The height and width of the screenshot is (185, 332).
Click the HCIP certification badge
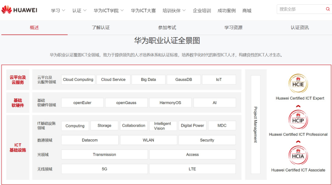click(298, 120)
